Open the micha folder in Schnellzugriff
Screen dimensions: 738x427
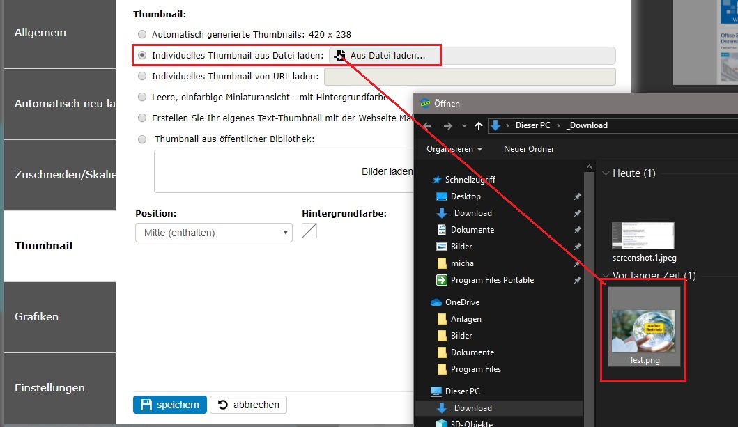tap(461, 263)
